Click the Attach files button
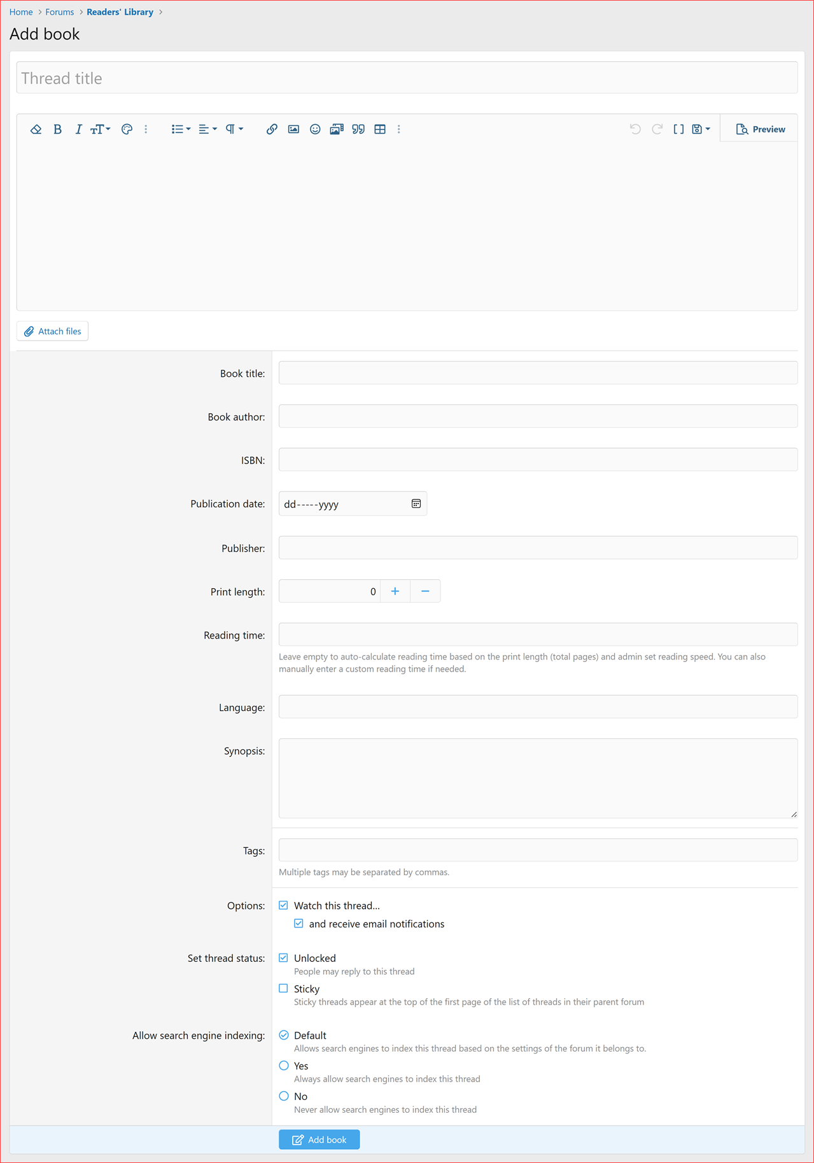The height and width of the screenshot is (1163, 814). pos(53,331)
